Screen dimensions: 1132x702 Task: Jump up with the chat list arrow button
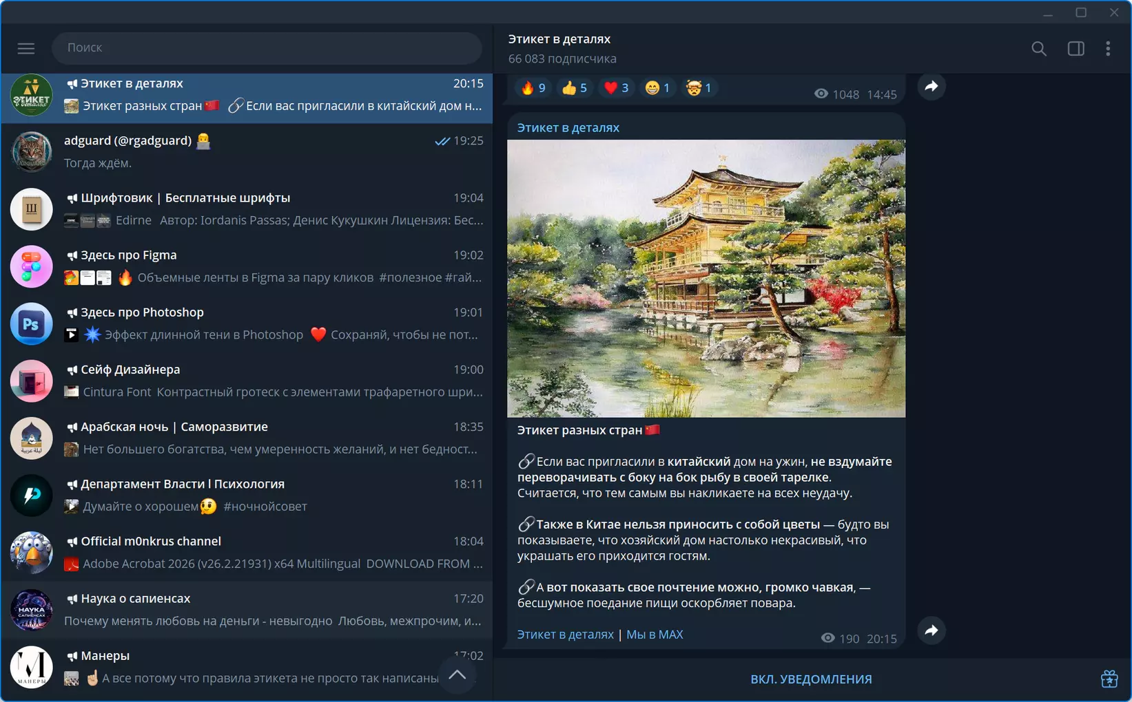click(x=457, y=674)
